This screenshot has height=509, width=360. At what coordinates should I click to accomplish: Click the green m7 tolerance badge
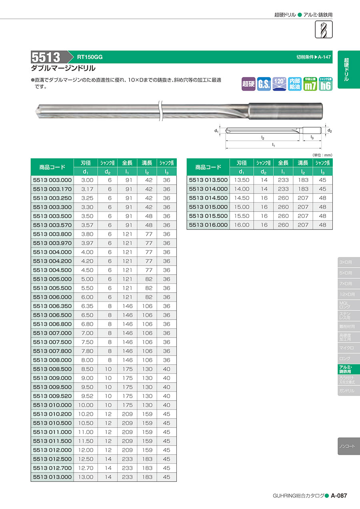pos(310,84)
